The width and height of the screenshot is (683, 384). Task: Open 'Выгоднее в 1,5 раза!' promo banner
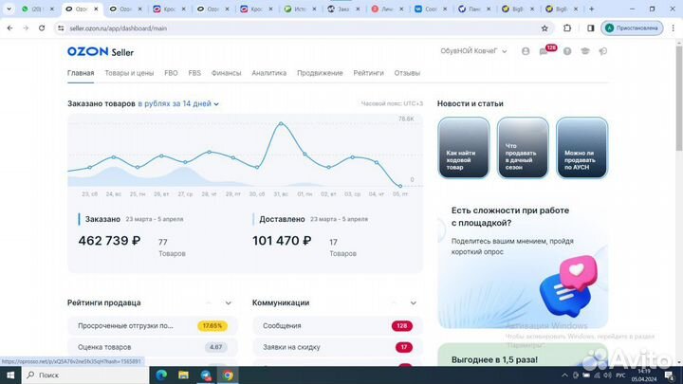click(523, 355)
